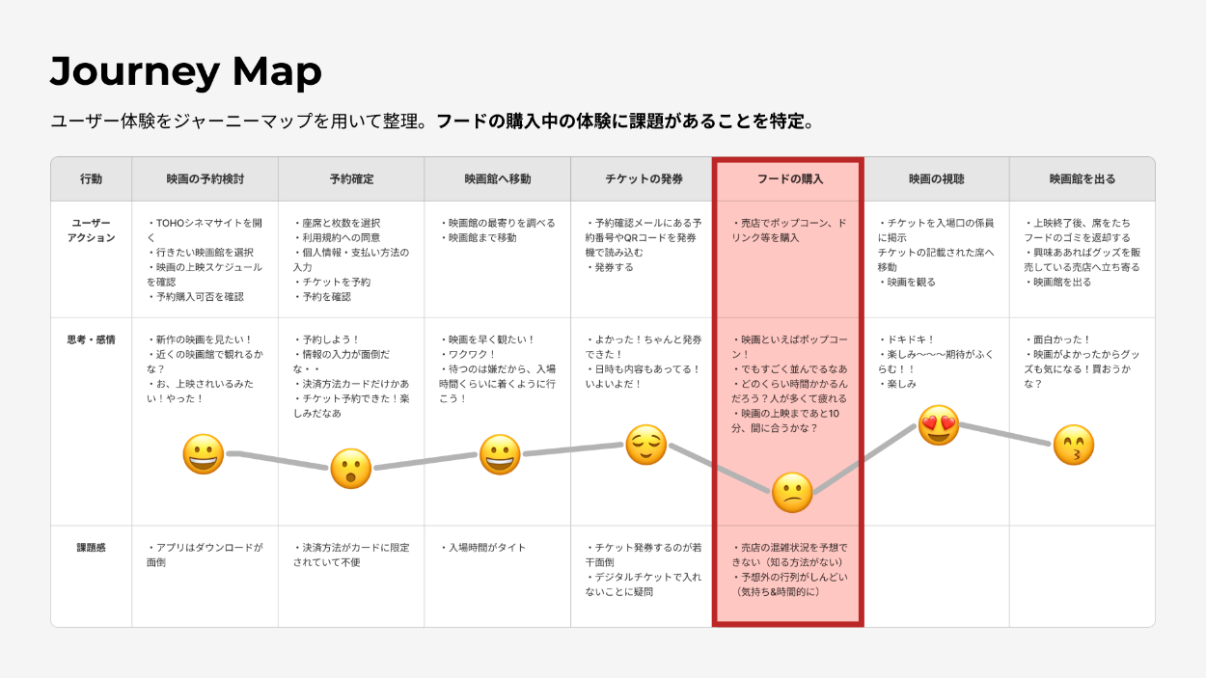Viewport: 1206px width, 678px height.
Task: Select the surprised face emoji under 予約確定
Action: (350, 469)
